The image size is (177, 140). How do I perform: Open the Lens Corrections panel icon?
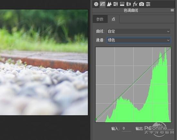coord(128,4)
